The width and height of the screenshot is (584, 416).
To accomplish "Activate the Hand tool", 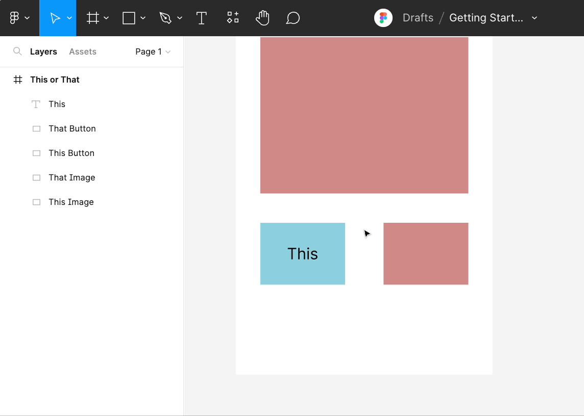I will [262, 18].
